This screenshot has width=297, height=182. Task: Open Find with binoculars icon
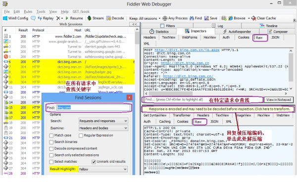(x=192, y=18)
